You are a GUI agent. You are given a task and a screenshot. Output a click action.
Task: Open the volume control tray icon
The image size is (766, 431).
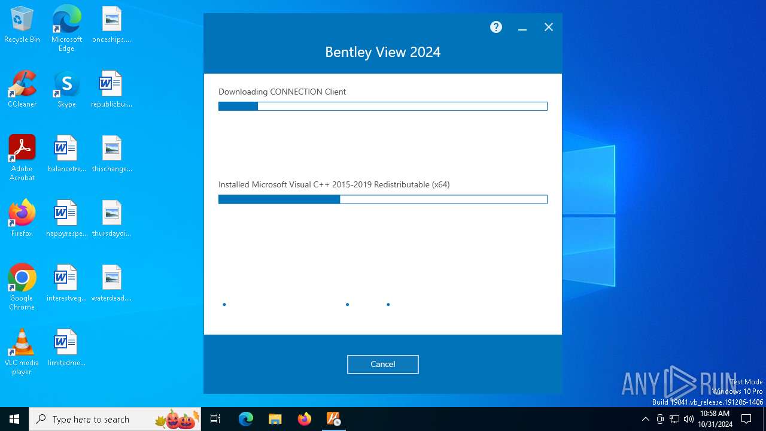[689, 419]
